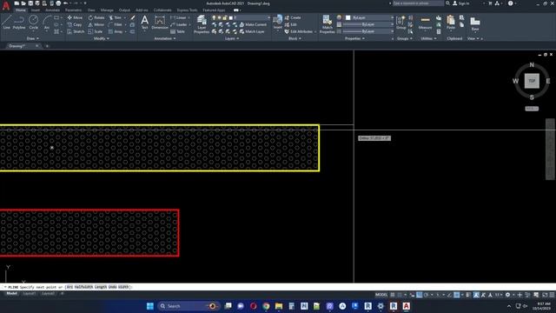The height and width of the screenshot is (313, 556).
Task: Insert a Table
Action: (177, 31)
